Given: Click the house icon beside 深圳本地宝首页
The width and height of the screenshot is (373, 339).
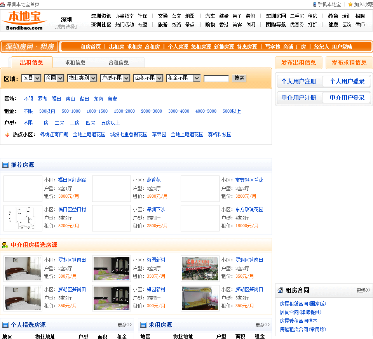Looking at the screenshot, I should (x=2, y=4).
